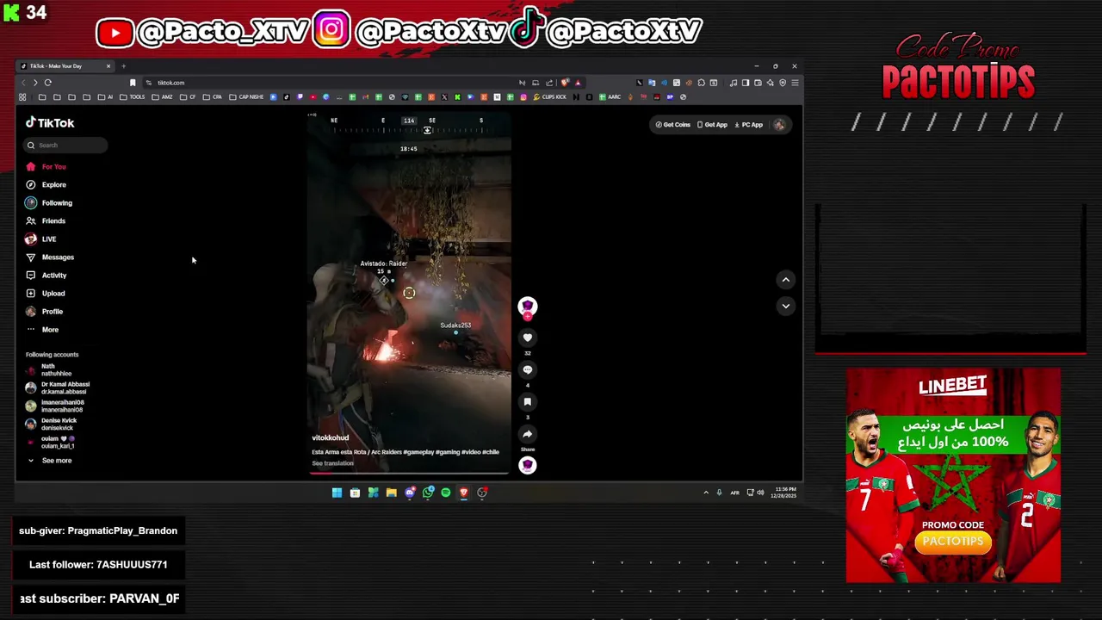The image size is (1102, 620).
Task: Open the AMZ bookmarks folder
Action: [163, 97]
